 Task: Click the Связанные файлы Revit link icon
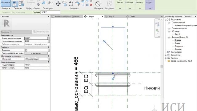(x=169, y=61)
